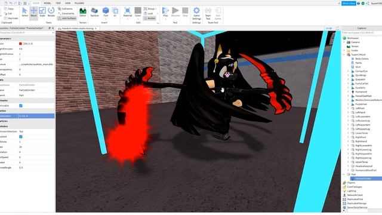The image size is (382, 215).
Task: Open the Toolbox panel
Action: point(94,12)
